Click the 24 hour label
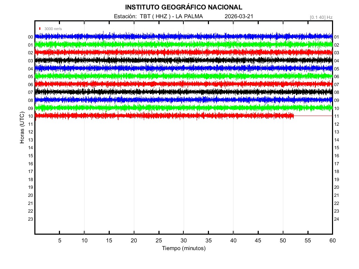 pos(336,219)
